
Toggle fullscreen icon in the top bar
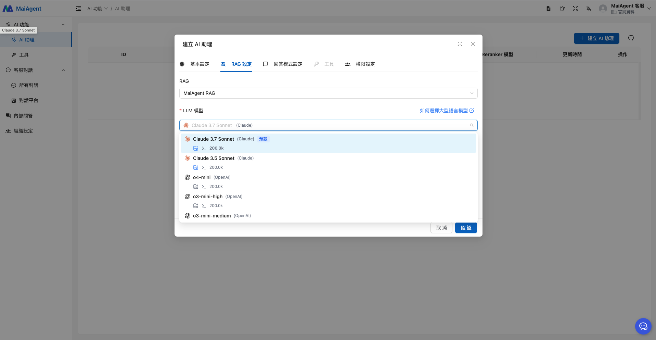[x=575, y=9]
